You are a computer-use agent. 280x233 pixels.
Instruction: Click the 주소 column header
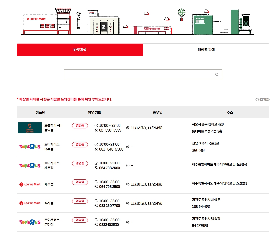pos(230,113)
